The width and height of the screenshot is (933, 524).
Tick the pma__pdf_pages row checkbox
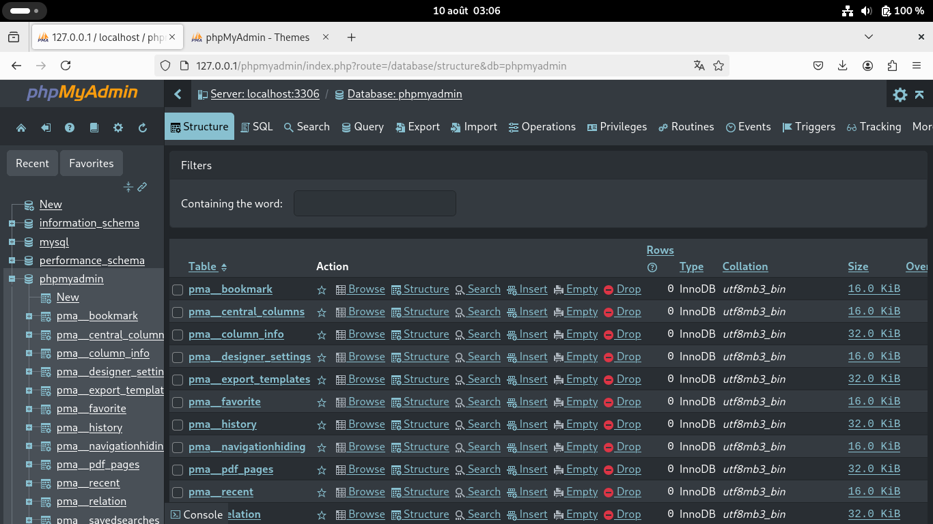click(178, 470)
